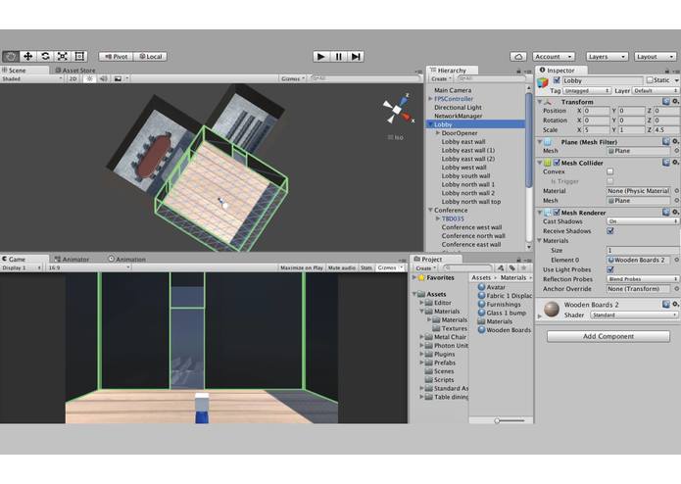Open the Cloud services icon button
Screen dimensions: 681x484
518,57
